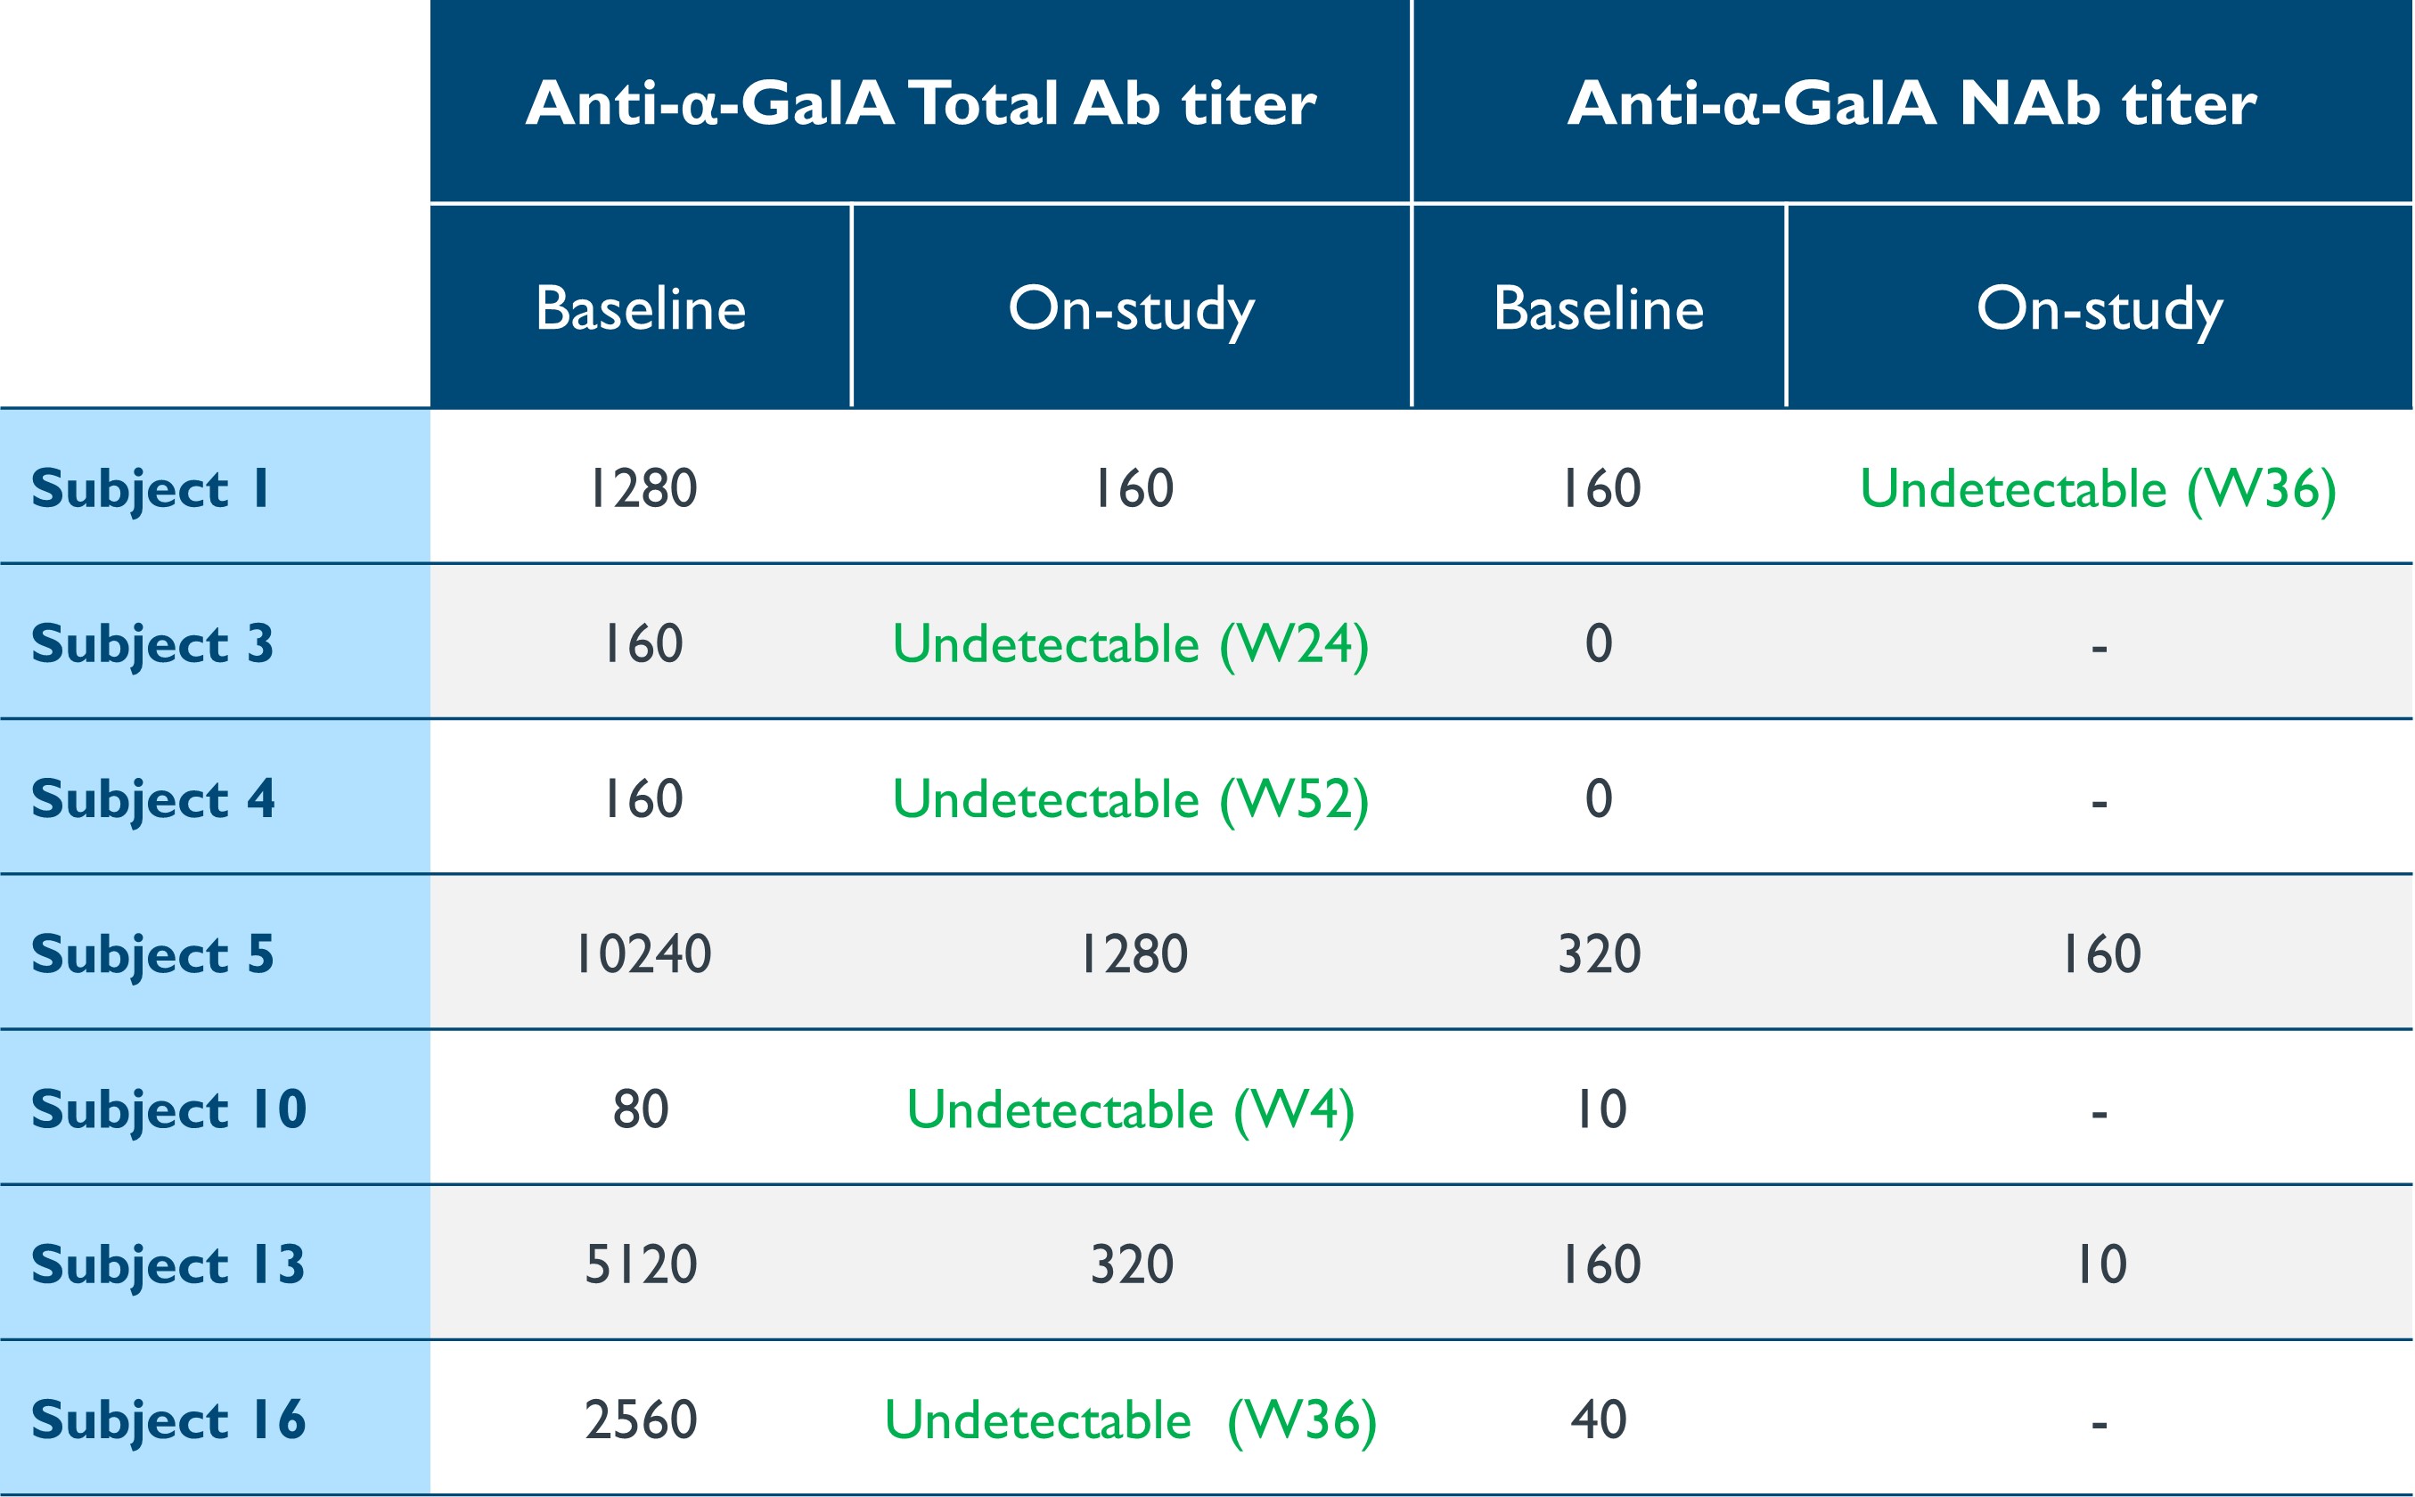Select the Baseline column under Total Ab titer
2415x1497 pixels.
(641, 308)
